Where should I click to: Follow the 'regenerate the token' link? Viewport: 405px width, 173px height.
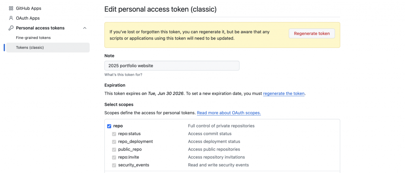point(284,94)
